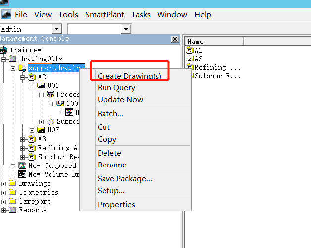Collapse the supportdrawing node
This screenshot has height=248, width=311.
pyautogui.click(x=13, y=68)
